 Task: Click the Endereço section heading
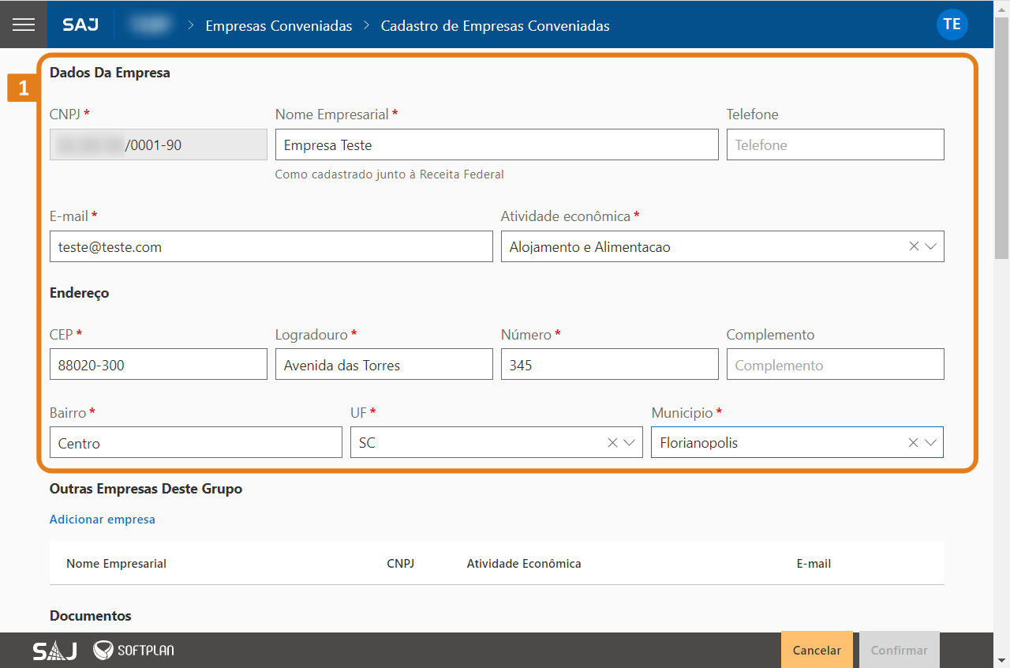79,293
